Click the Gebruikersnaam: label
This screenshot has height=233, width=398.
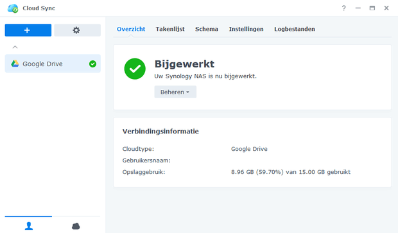click(x=146, y=160)
